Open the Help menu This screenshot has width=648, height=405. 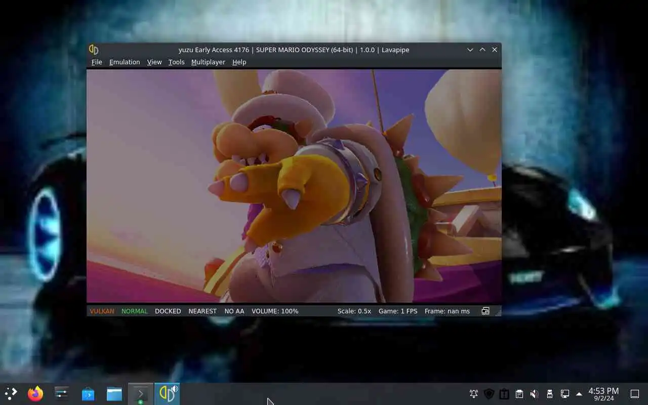point(239,62)
